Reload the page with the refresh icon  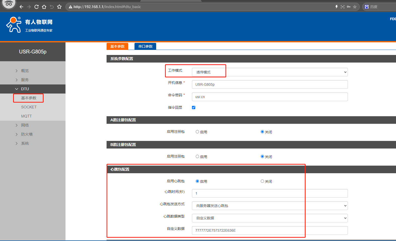pyautogui.click(x=37, y=7)
